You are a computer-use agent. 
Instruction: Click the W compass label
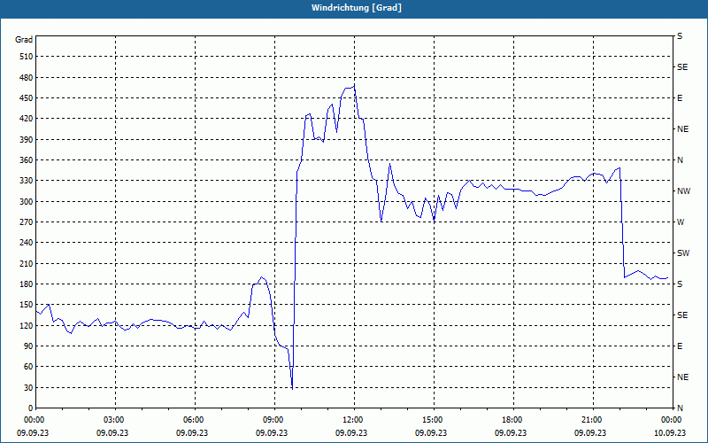681,222
